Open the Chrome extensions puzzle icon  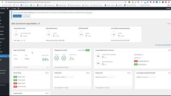tap(169, 2)
